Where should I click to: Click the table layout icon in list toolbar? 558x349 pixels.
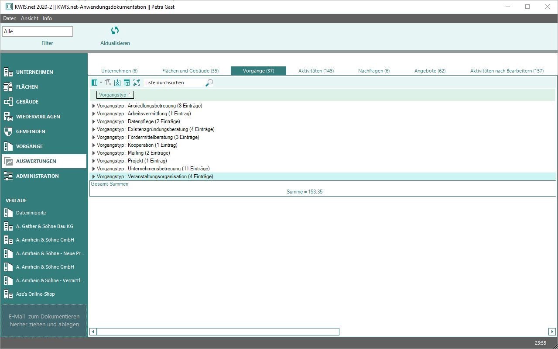point(127,83)
